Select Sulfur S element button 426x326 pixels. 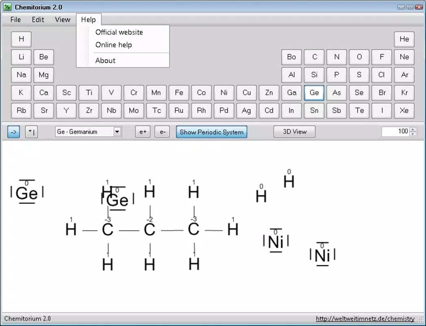(x=359, y=75)
